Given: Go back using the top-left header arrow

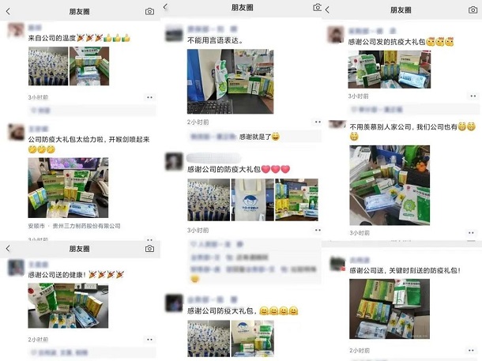Looking at the screenshot, I should coord(8,12).
